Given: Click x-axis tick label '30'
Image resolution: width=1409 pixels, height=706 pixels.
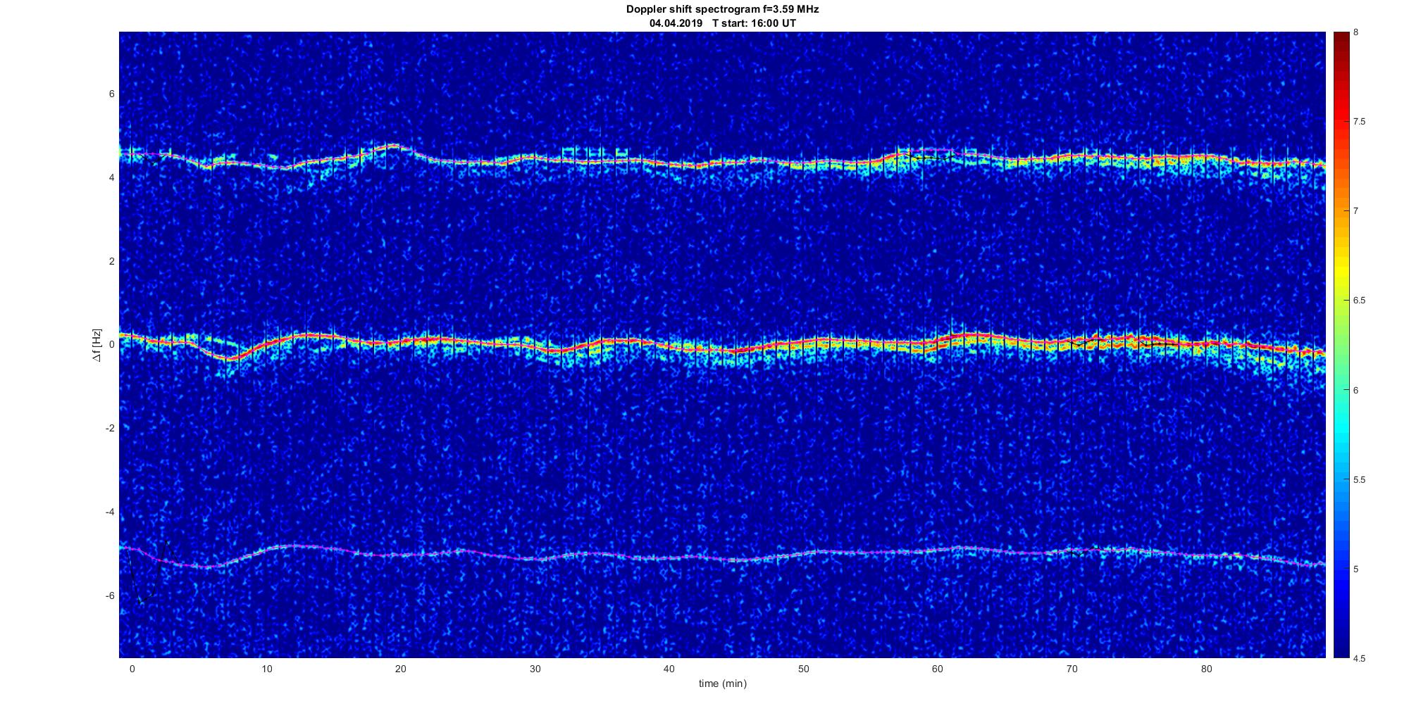Looking at the screenshot, I should (x=535, y=669).
